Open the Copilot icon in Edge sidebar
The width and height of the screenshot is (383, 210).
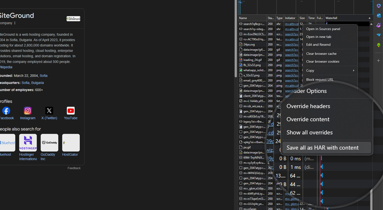[378, 6]
